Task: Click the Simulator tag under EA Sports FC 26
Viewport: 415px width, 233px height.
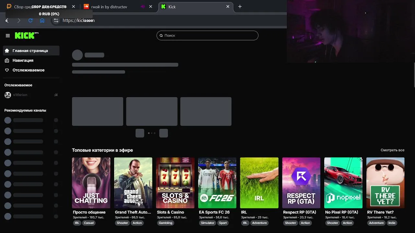Action: coord(207,223)
